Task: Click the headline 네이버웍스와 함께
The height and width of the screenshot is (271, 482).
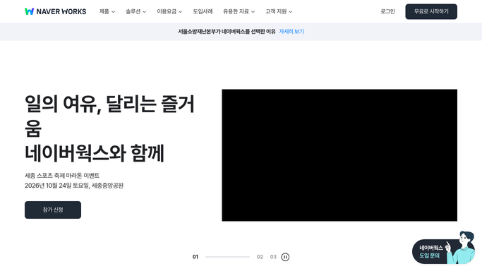Action: pos(95,153)
